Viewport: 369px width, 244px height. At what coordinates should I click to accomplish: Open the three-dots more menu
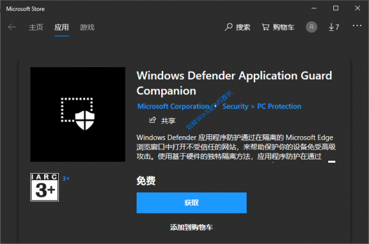(357, 26)
